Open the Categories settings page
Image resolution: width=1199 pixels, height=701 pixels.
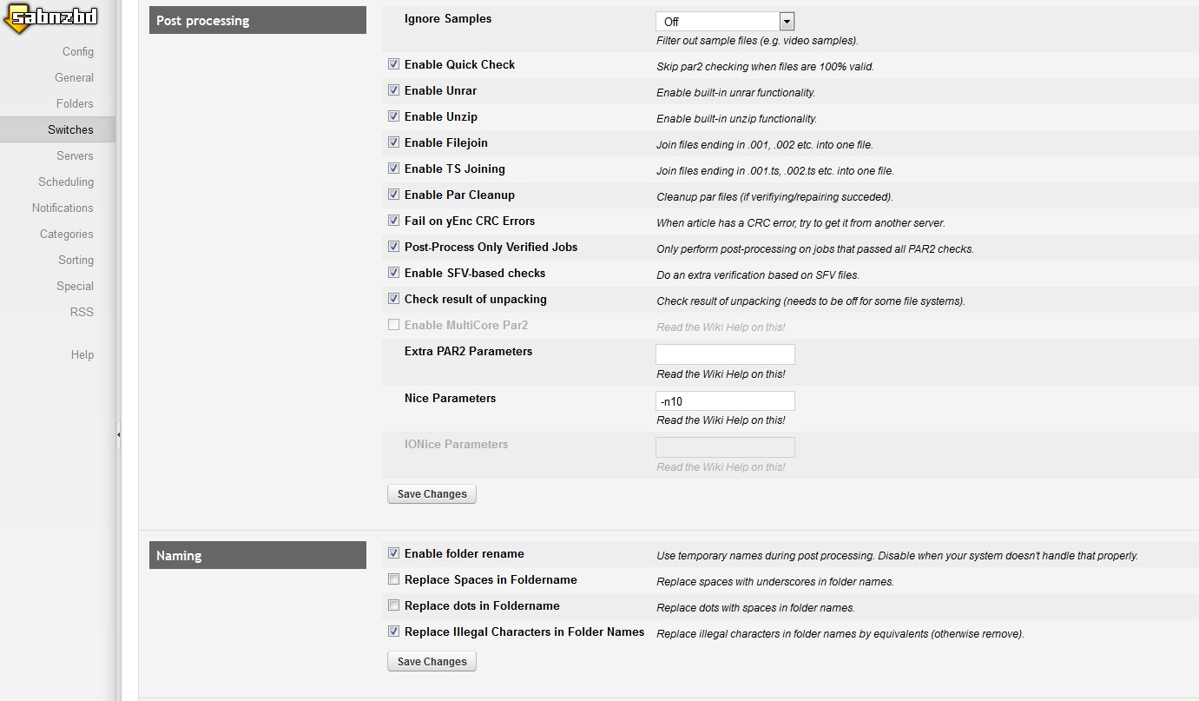(67, 234)
